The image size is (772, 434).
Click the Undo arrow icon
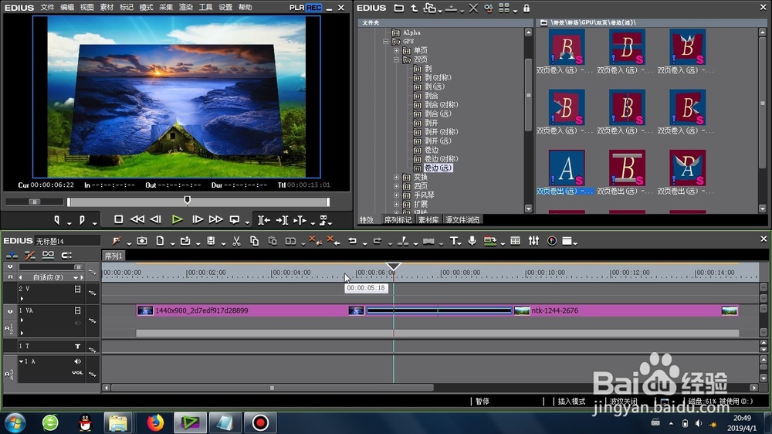coord(352,241)
